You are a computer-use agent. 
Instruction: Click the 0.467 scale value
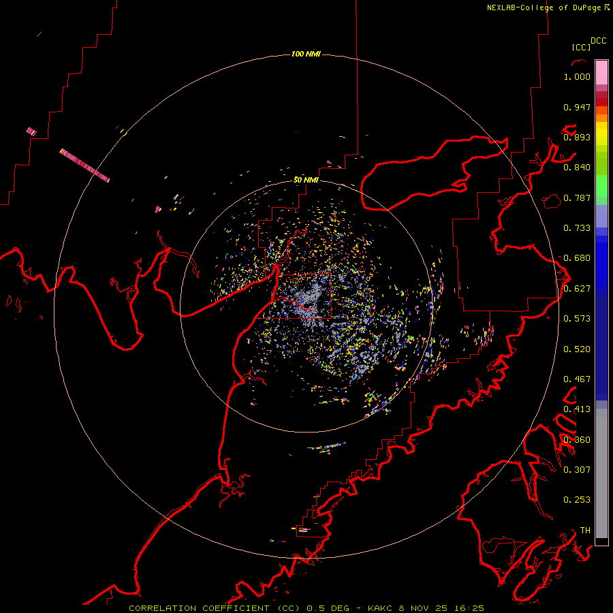[577, 379]
